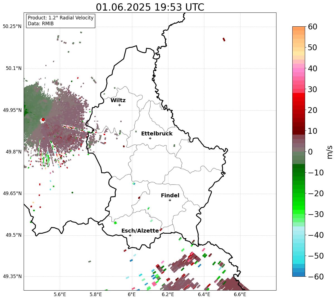Click the colorbar −40 tick label
The image size is (336, 300).
[316, 235]
